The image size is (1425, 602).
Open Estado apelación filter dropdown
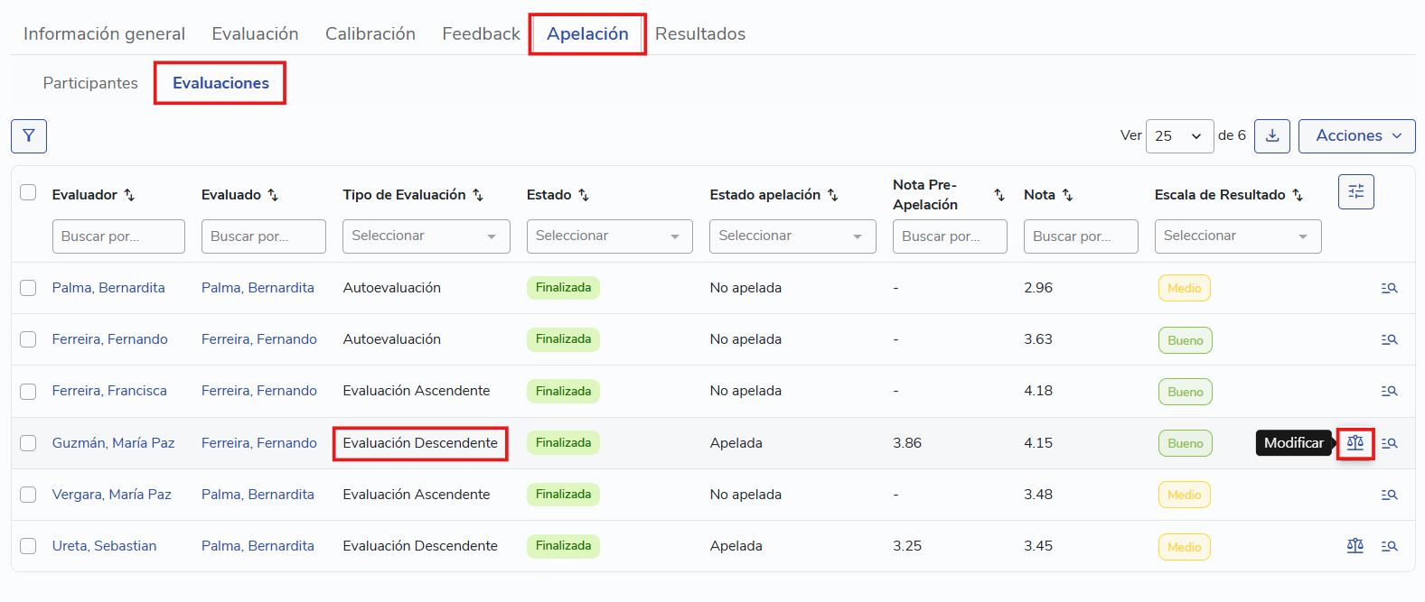pyautogui.click(x=792, y=236)
